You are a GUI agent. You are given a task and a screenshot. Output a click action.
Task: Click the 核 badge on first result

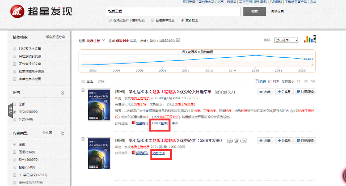pyautogui.click(x=217, y=92)
